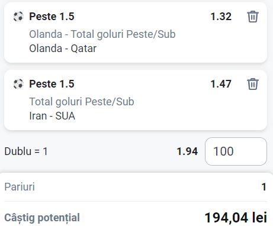Screen dimensions: 273x226
Task: Click the Câștig potențial label
Action: [x=42, y=218]
